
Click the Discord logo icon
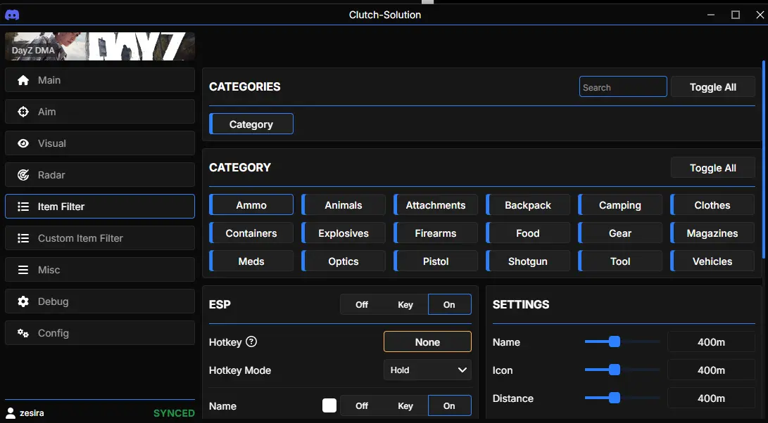[x=12, y=15]
